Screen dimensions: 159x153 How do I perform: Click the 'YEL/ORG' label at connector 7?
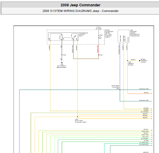[145, 114]
